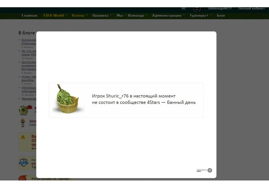The width and height of the screenshot is (269, 188).
Task: Click the round user avatar icon
Action: point(197,9)
